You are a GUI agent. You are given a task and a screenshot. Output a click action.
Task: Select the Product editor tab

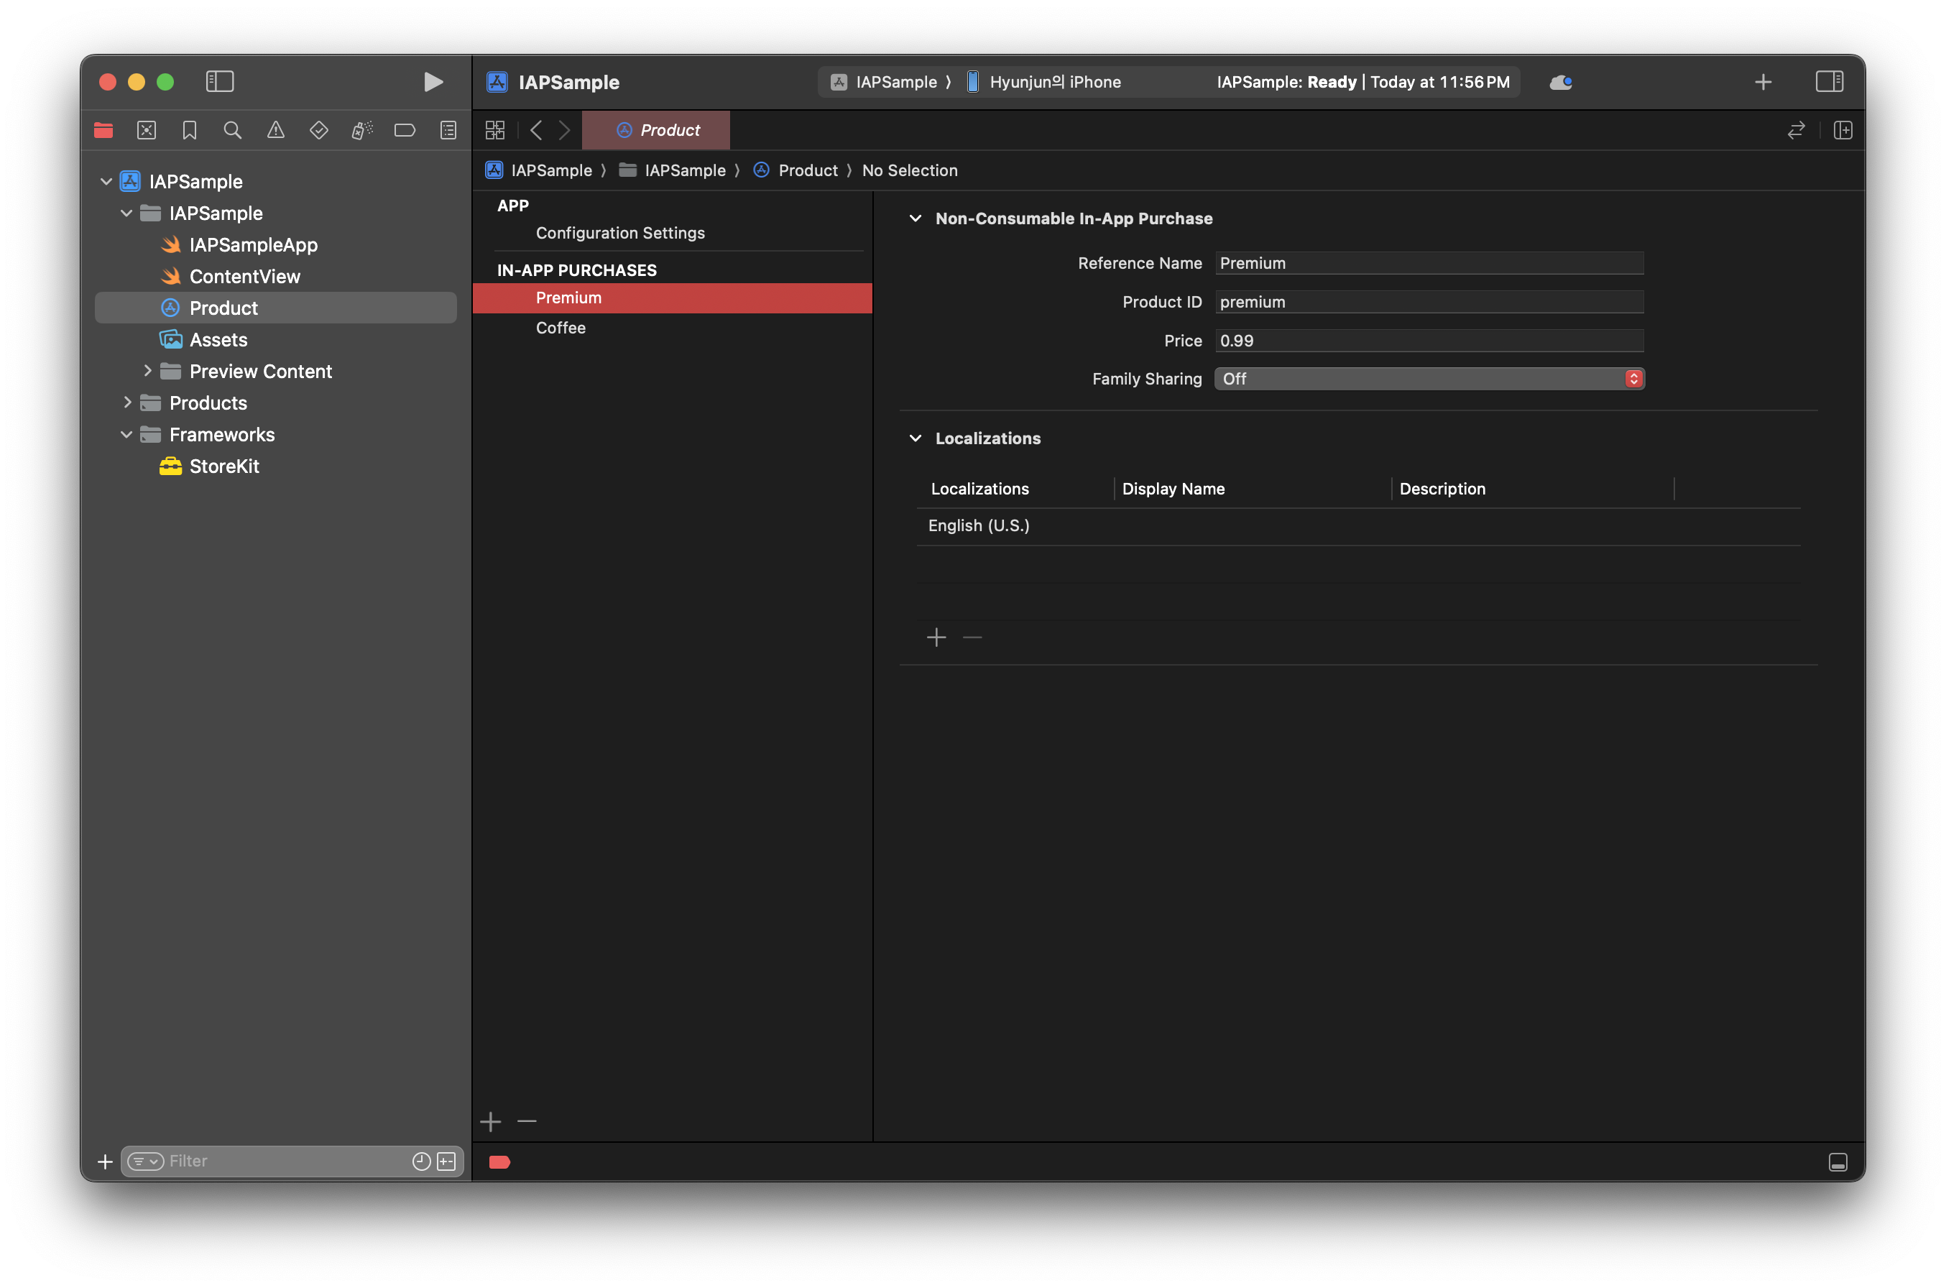click(x=657, y=131)
